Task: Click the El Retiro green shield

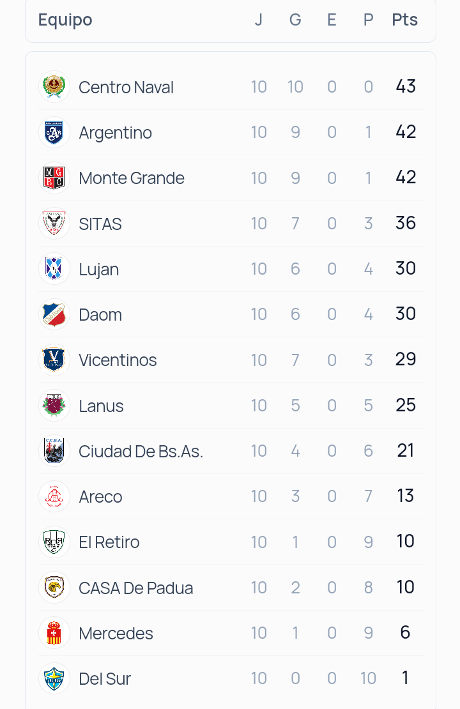Action: [54, 542]
